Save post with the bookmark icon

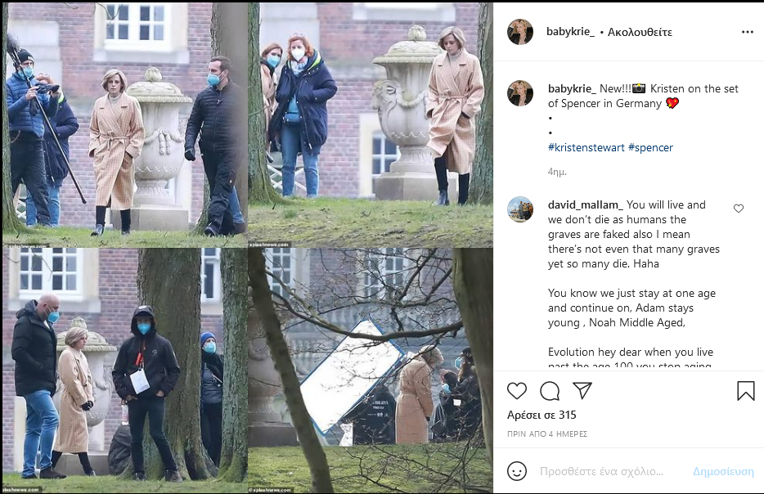[745, 391]
